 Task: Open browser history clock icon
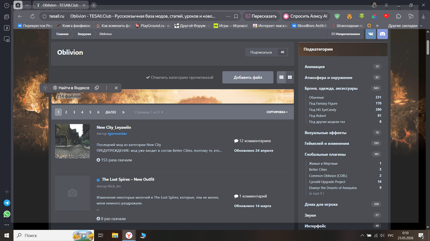[6, 6]
